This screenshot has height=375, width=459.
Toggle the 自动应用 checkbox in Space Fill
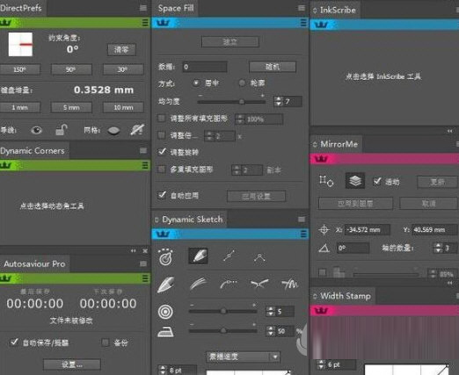162,195
